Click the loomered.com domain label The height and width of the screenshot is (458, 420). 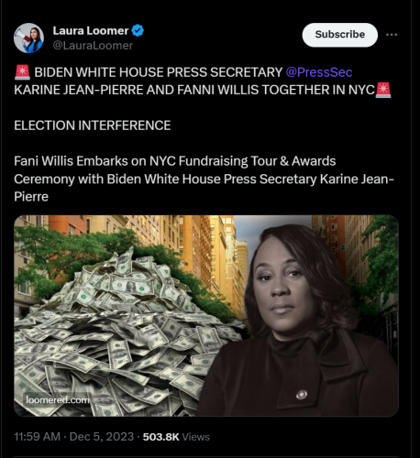coord(58,399)
